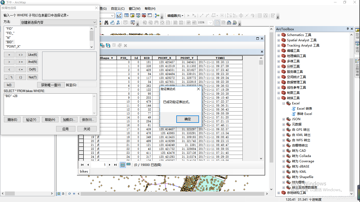Click Switch Selection icon in table window
Screen dimensions: 360x202
[108, 46]
